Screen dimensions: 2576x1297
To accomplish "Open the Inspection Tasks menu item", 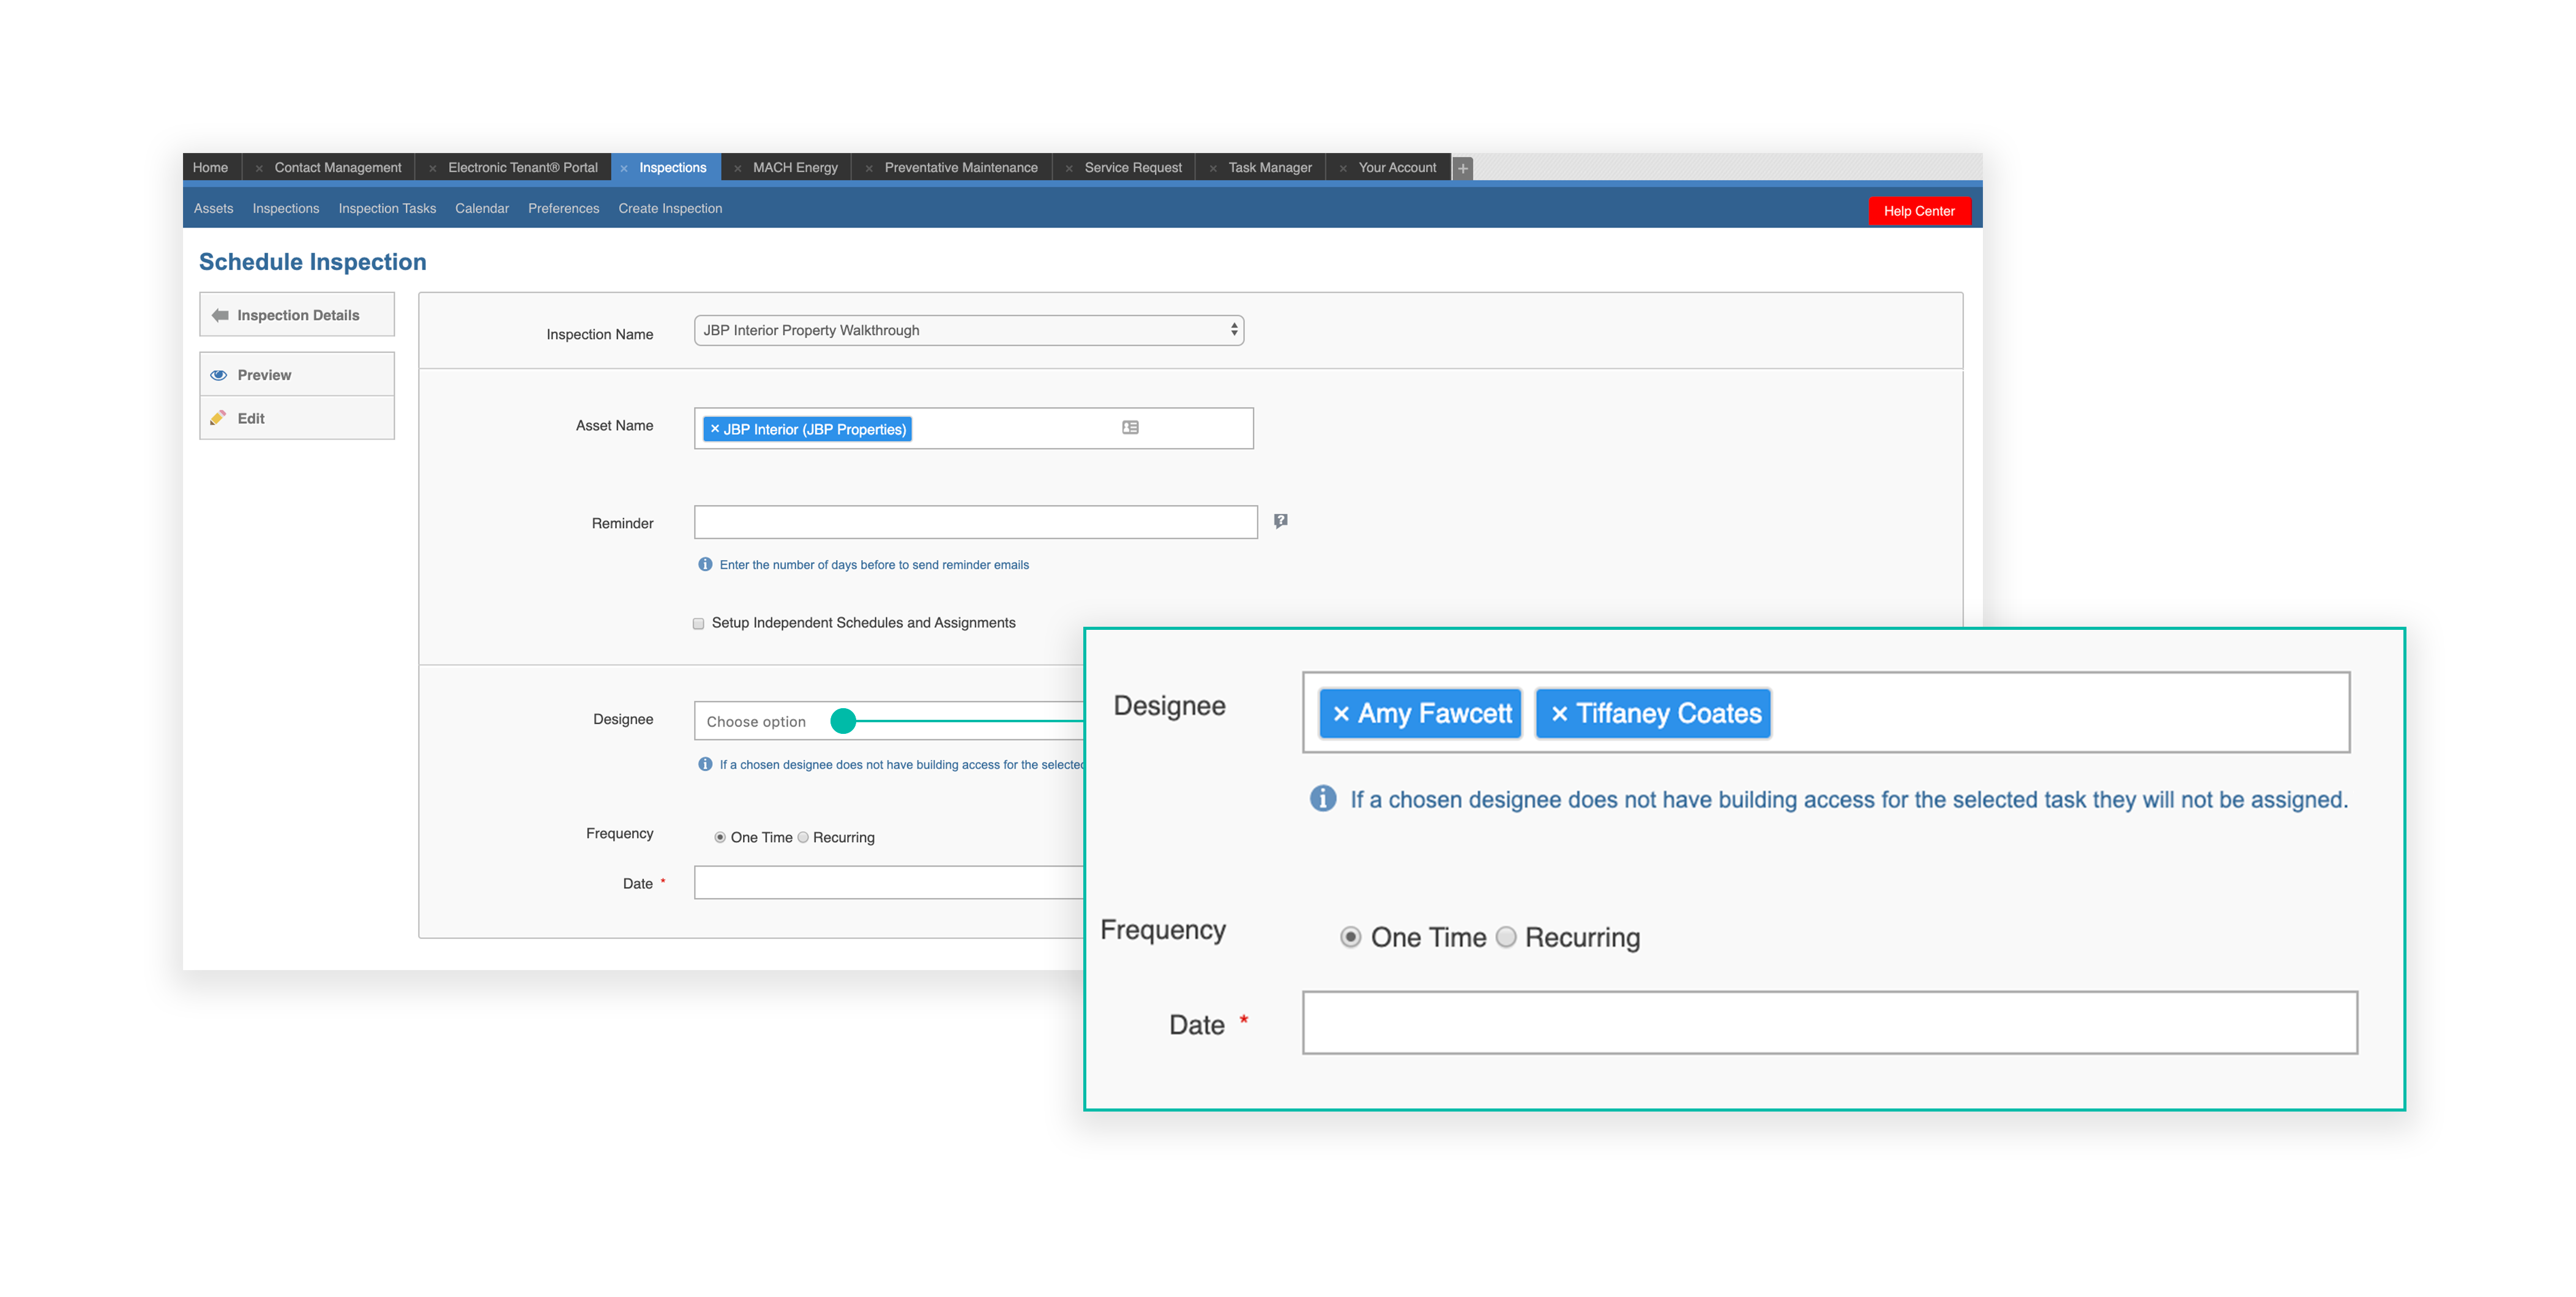I will pyautogui.click(x=387, y=208).
